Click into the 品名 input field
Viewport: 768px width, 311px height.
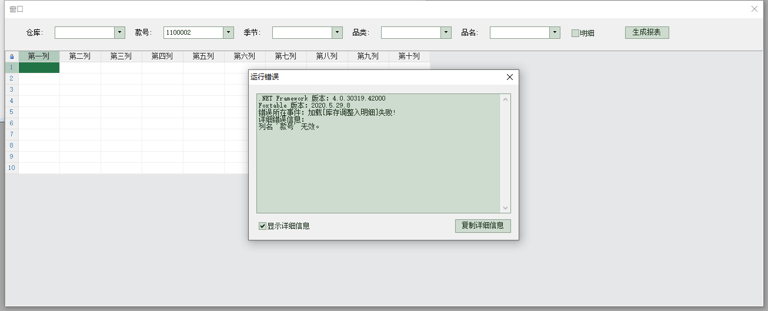[520, 32]
